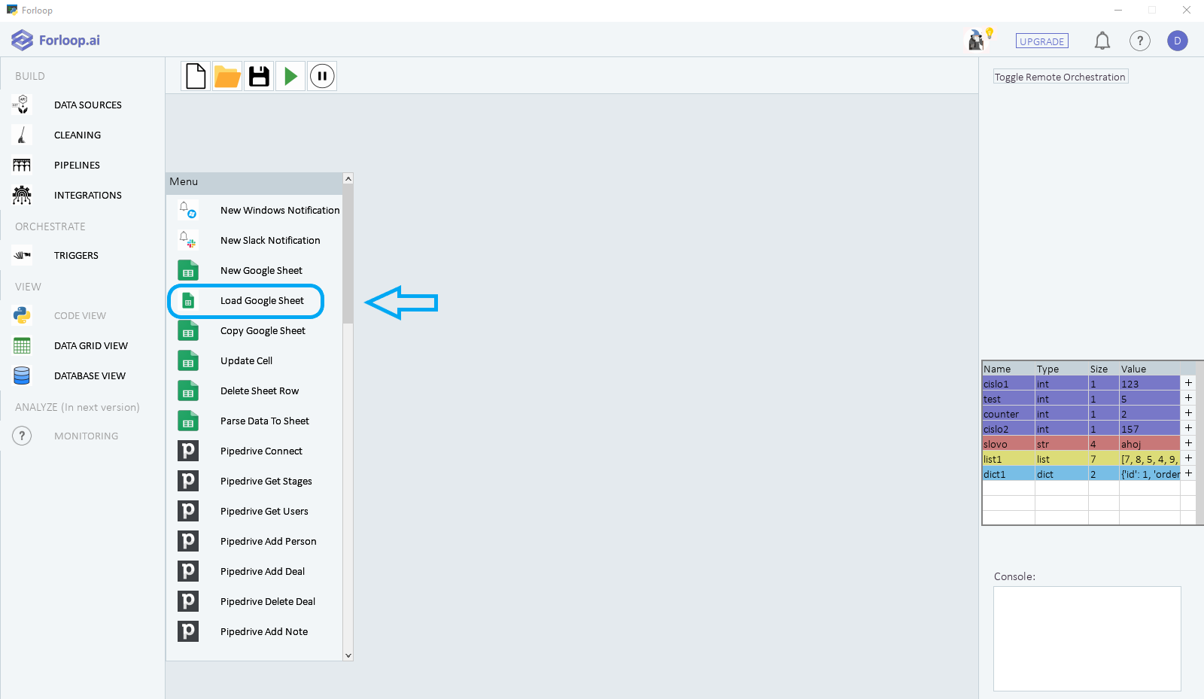The height and width of the screenshot is (699, 1204).
Task: Click the menu scrollbar up arrow
Action: coord(348,178)
